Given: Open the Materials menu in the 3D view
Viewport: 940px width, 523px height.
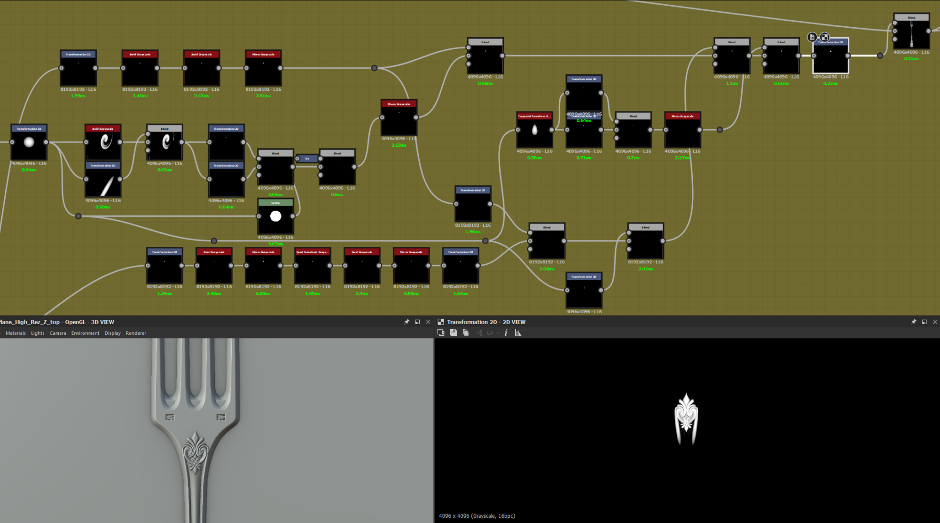Looking at the screenshot, I should click(16, 333).
